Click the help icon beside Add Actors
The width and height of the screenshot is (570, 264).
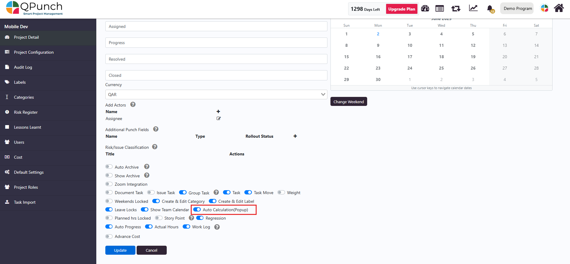click(x=133, y=104)
